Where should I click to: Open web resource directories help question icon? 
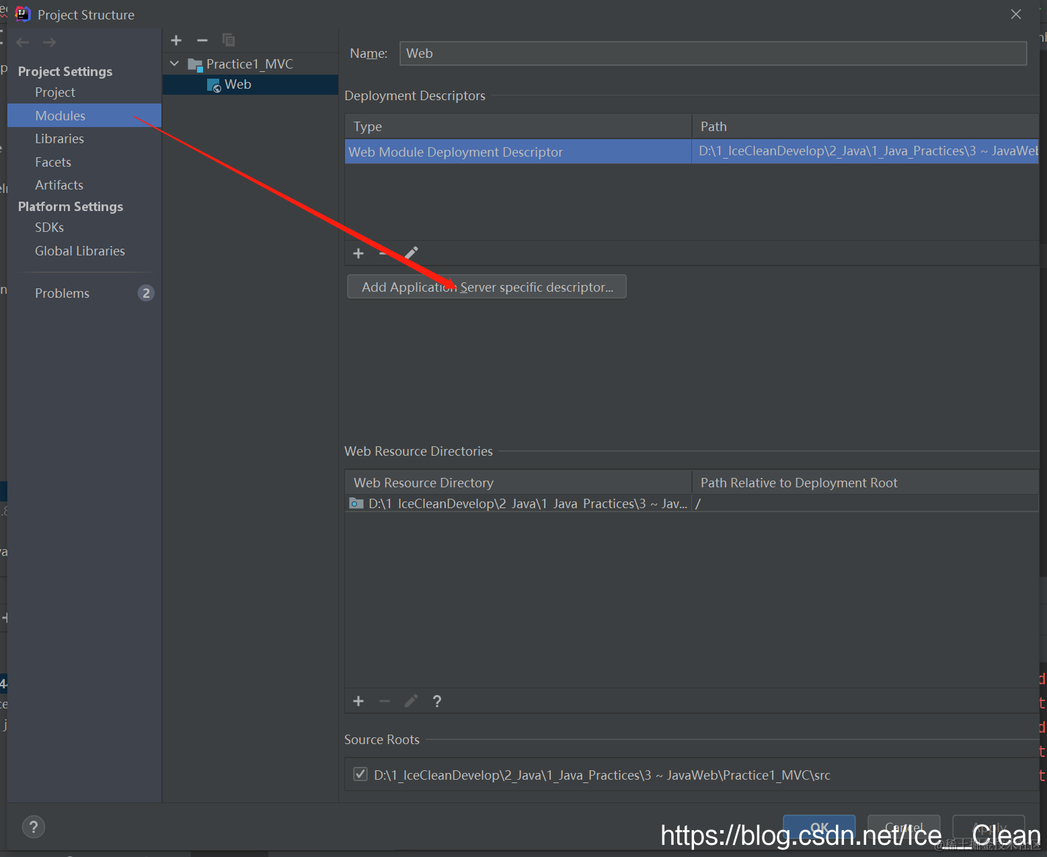pos(437,701)
